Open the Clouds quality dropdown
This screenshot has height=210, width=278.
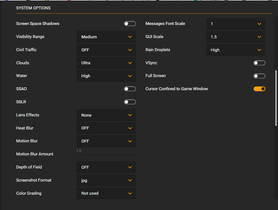pos(106,63)
